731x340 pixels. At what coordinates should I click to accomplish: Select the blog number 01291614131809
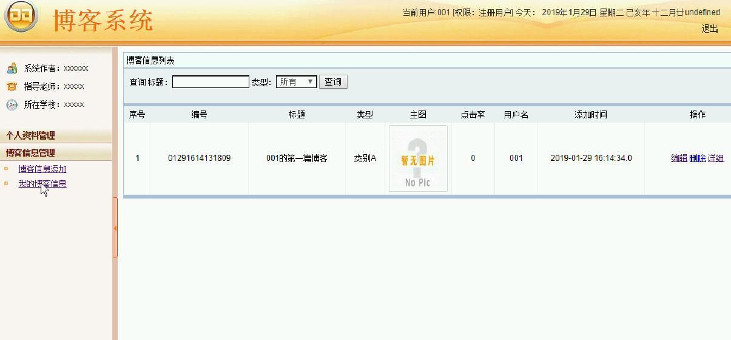(199, 158)
